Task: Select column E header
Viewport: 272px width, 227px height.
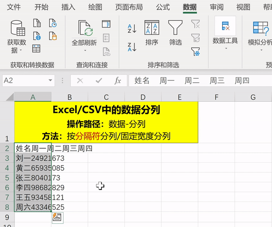Action: (180, 97)
